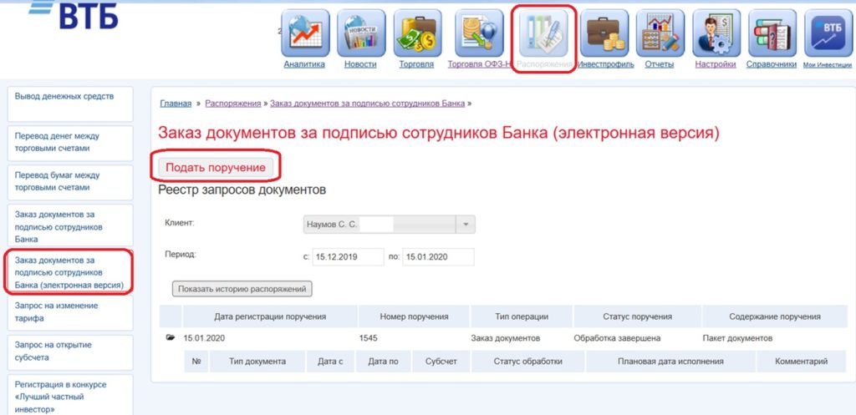Image resolution: width=856 pixels, height=415 pixels.
Task: Click the Отчеты text link
Action: point(660,64)
